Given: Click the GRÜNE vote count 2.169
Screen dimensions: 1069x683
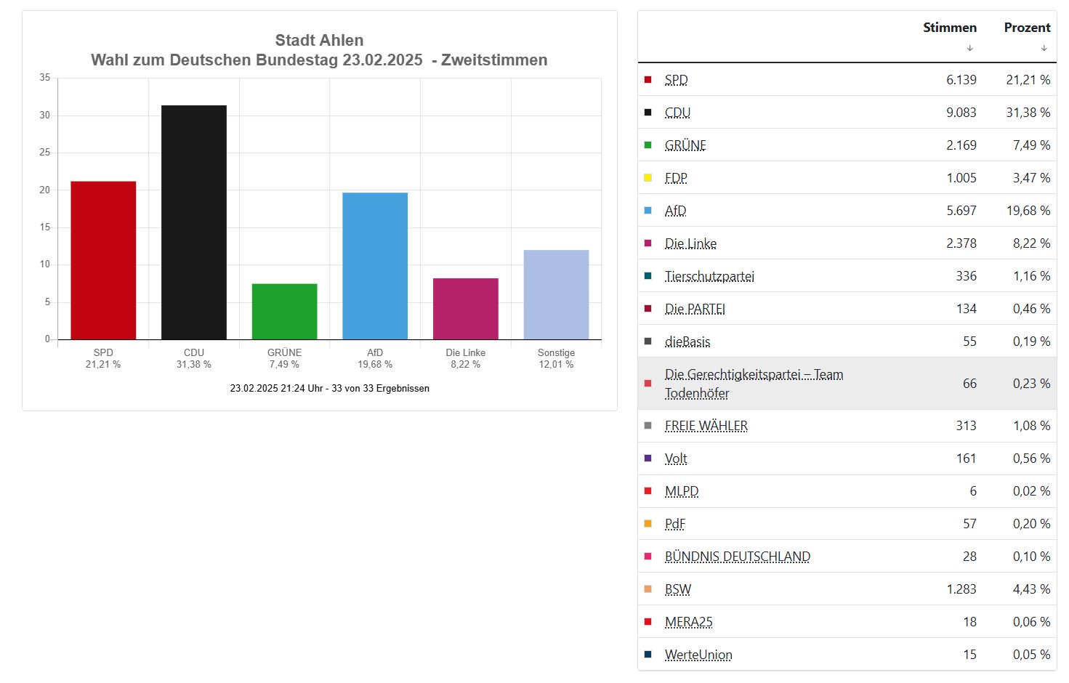Looking at the screenshot, I should pos(961,145).
